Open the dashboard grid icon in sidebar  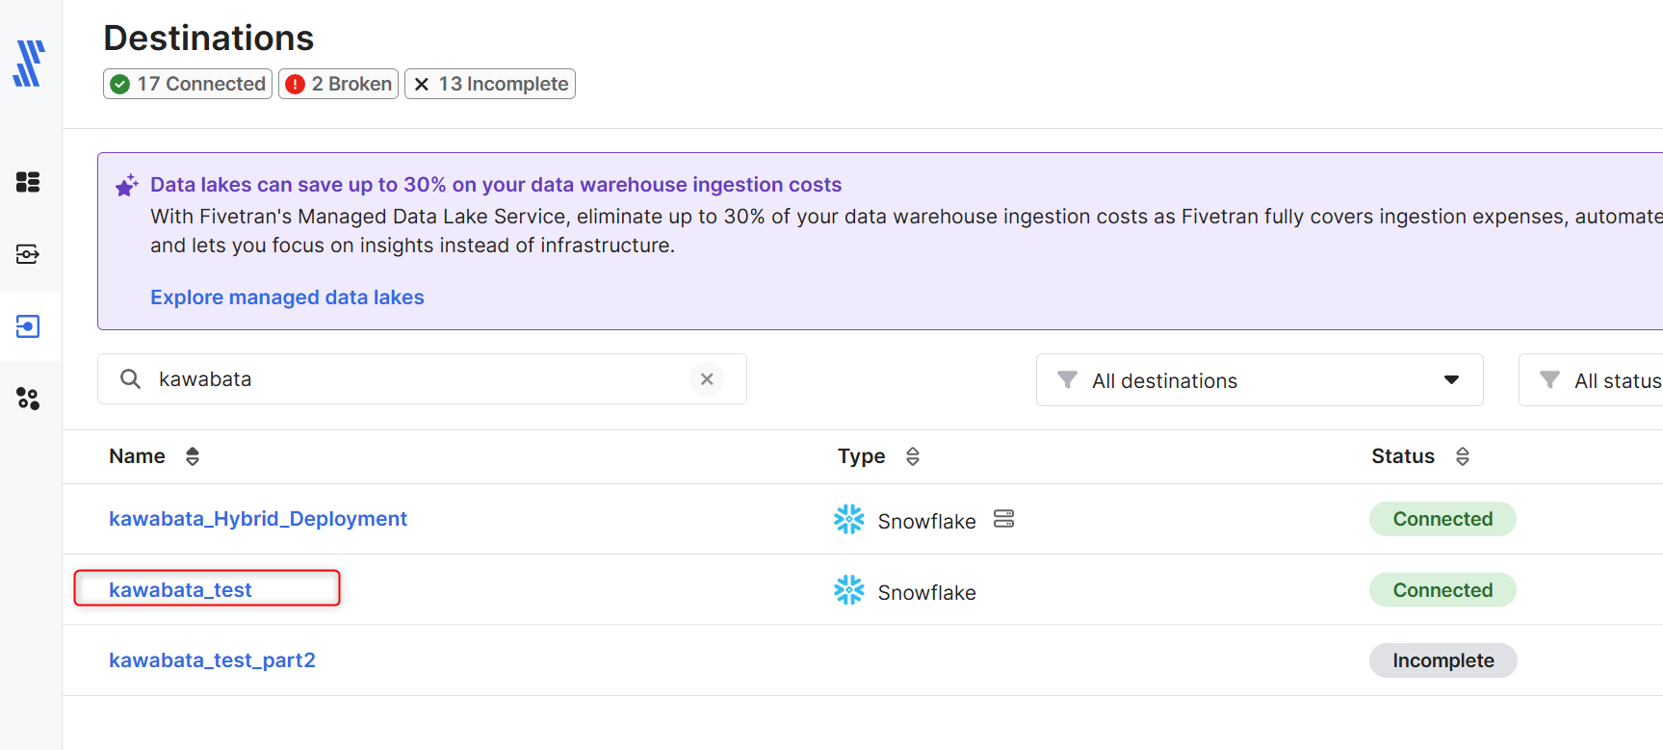click(28, 182)
